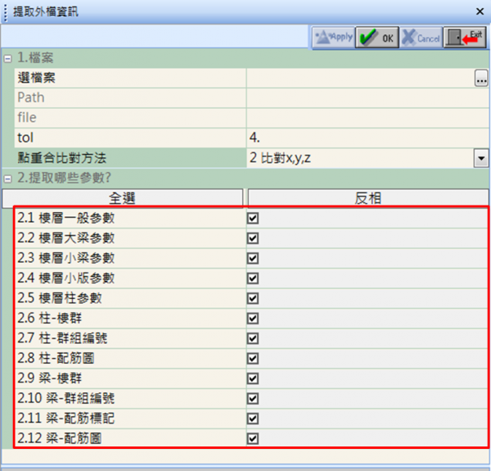491x471 pixels.
Task: Collapse the 1.檔案 section
Action: pos(7,59)
